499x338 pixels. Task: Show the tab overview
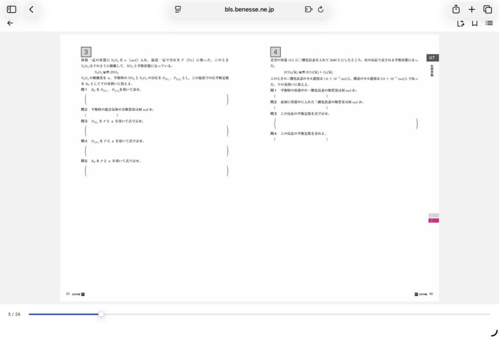pyautogui.click(x=487, y=9)
